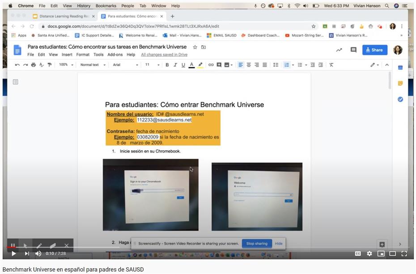The image size is (416, 274).
Task: Open the text color picker
Action: 191,65
